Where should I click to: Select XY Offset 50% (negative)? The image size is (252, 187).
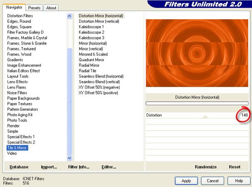coord(99,87)
